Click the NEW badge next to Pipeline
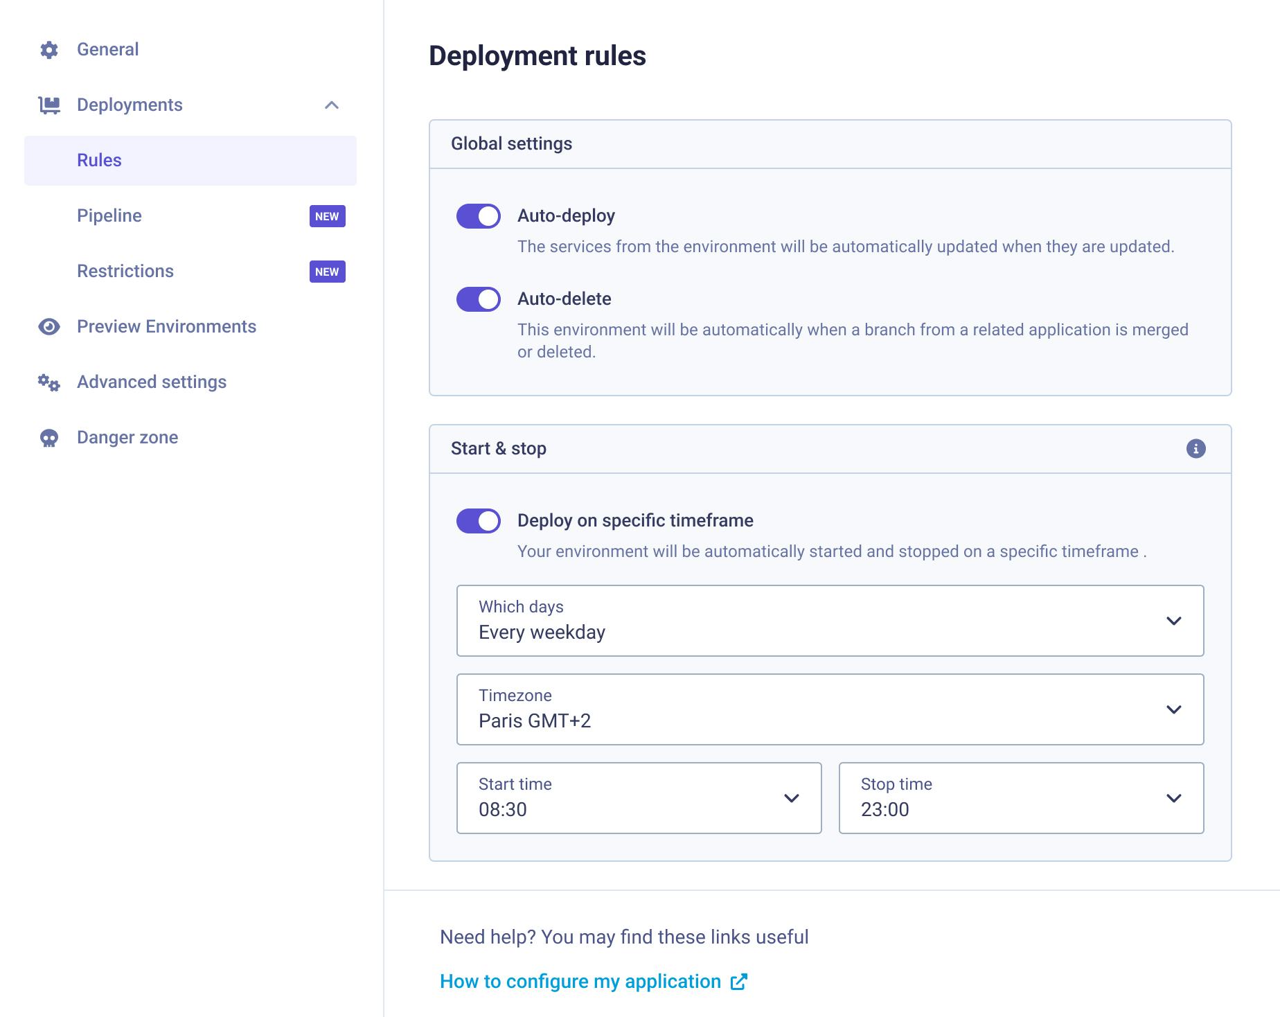The image size is (1280, 1017). pos(326,215)
